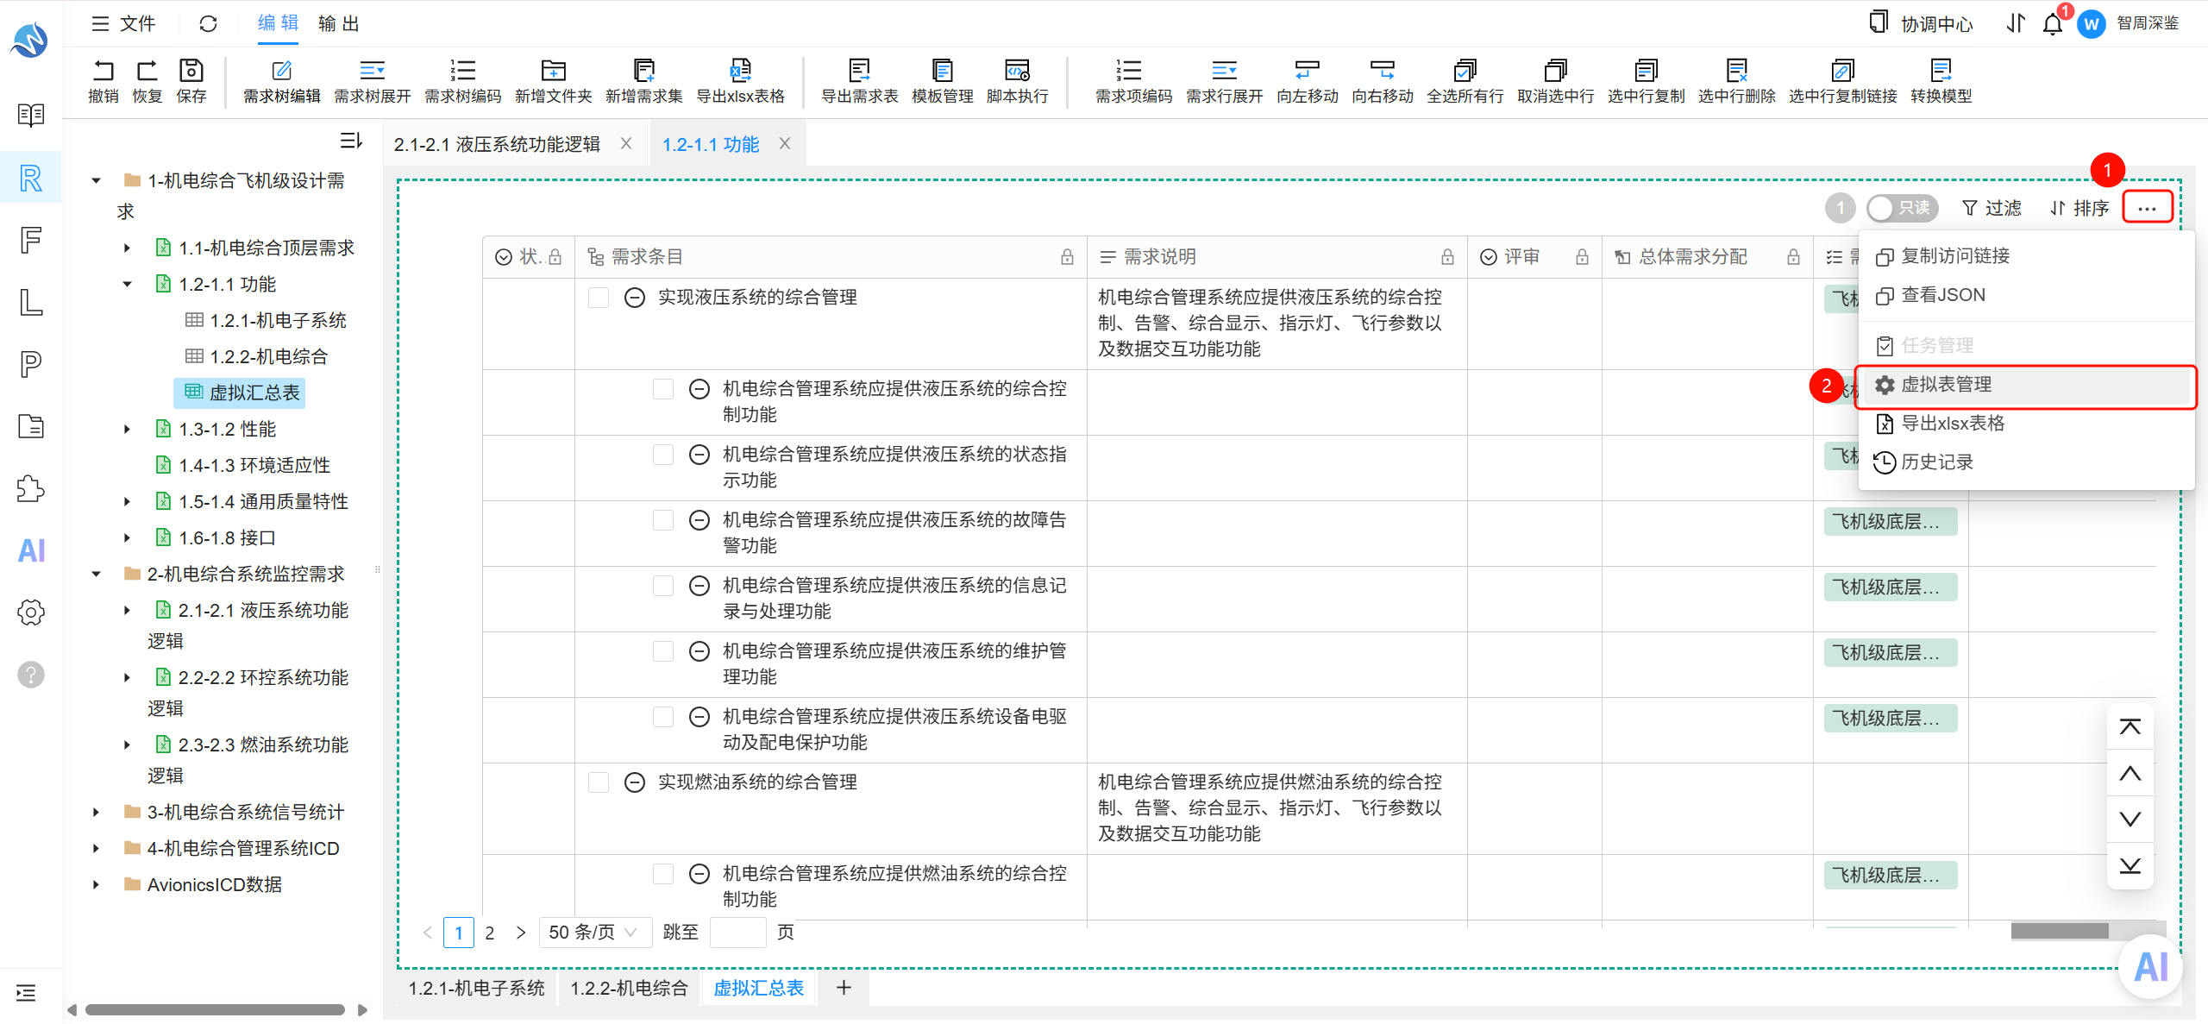Switch to tab 2.1-2.1 液压系统功能逻辑
2208x1024 pixels.
coord(497,144)
